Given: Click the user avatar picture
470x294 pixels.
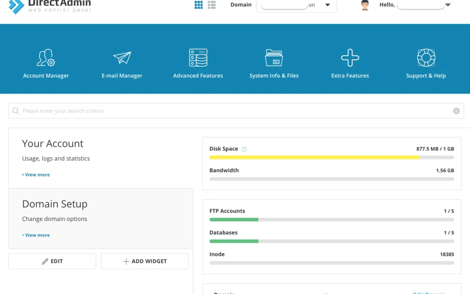Looking at the screenshot, I should pos(365,5).
